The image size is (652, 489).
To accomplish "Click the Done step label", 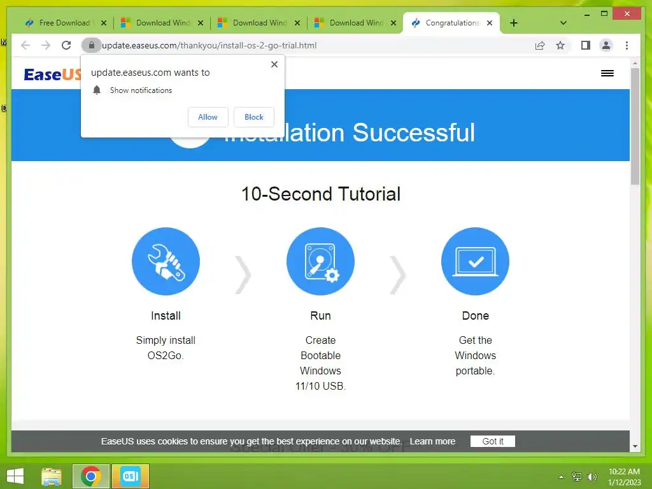I will click(x=475, y=316).
